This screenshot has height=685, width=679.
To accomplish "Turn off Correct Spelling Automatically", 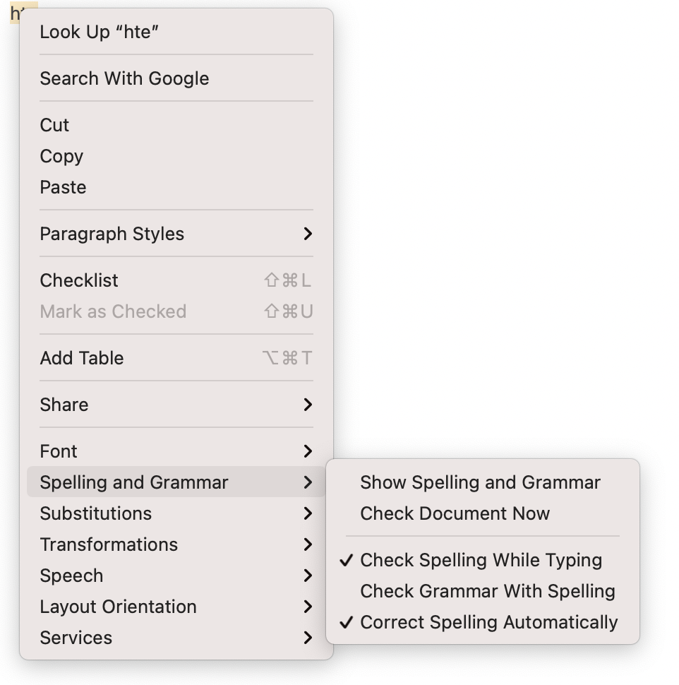I will [x=488, y=622].
